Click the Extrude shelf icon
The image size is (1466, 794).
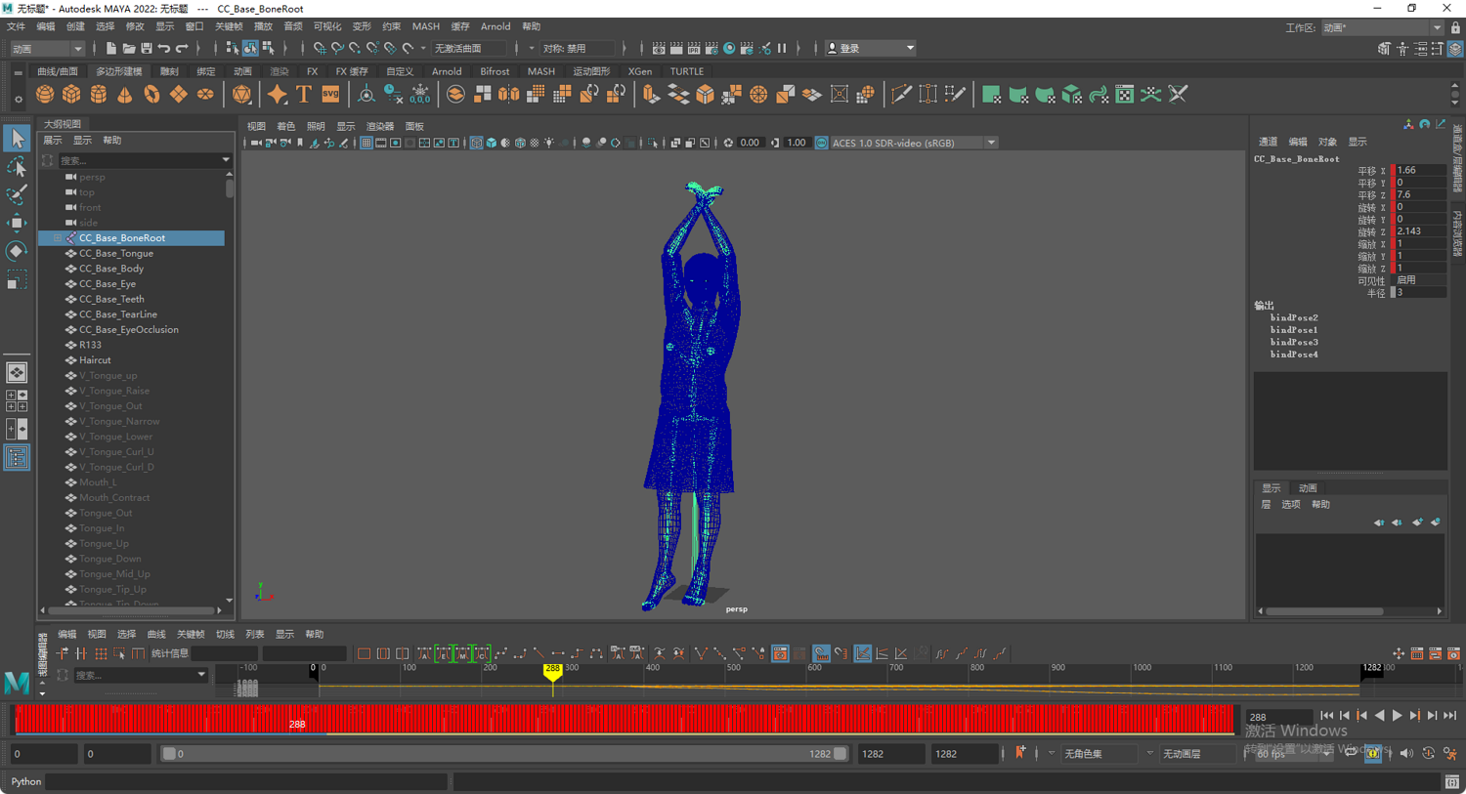[651, 95]
